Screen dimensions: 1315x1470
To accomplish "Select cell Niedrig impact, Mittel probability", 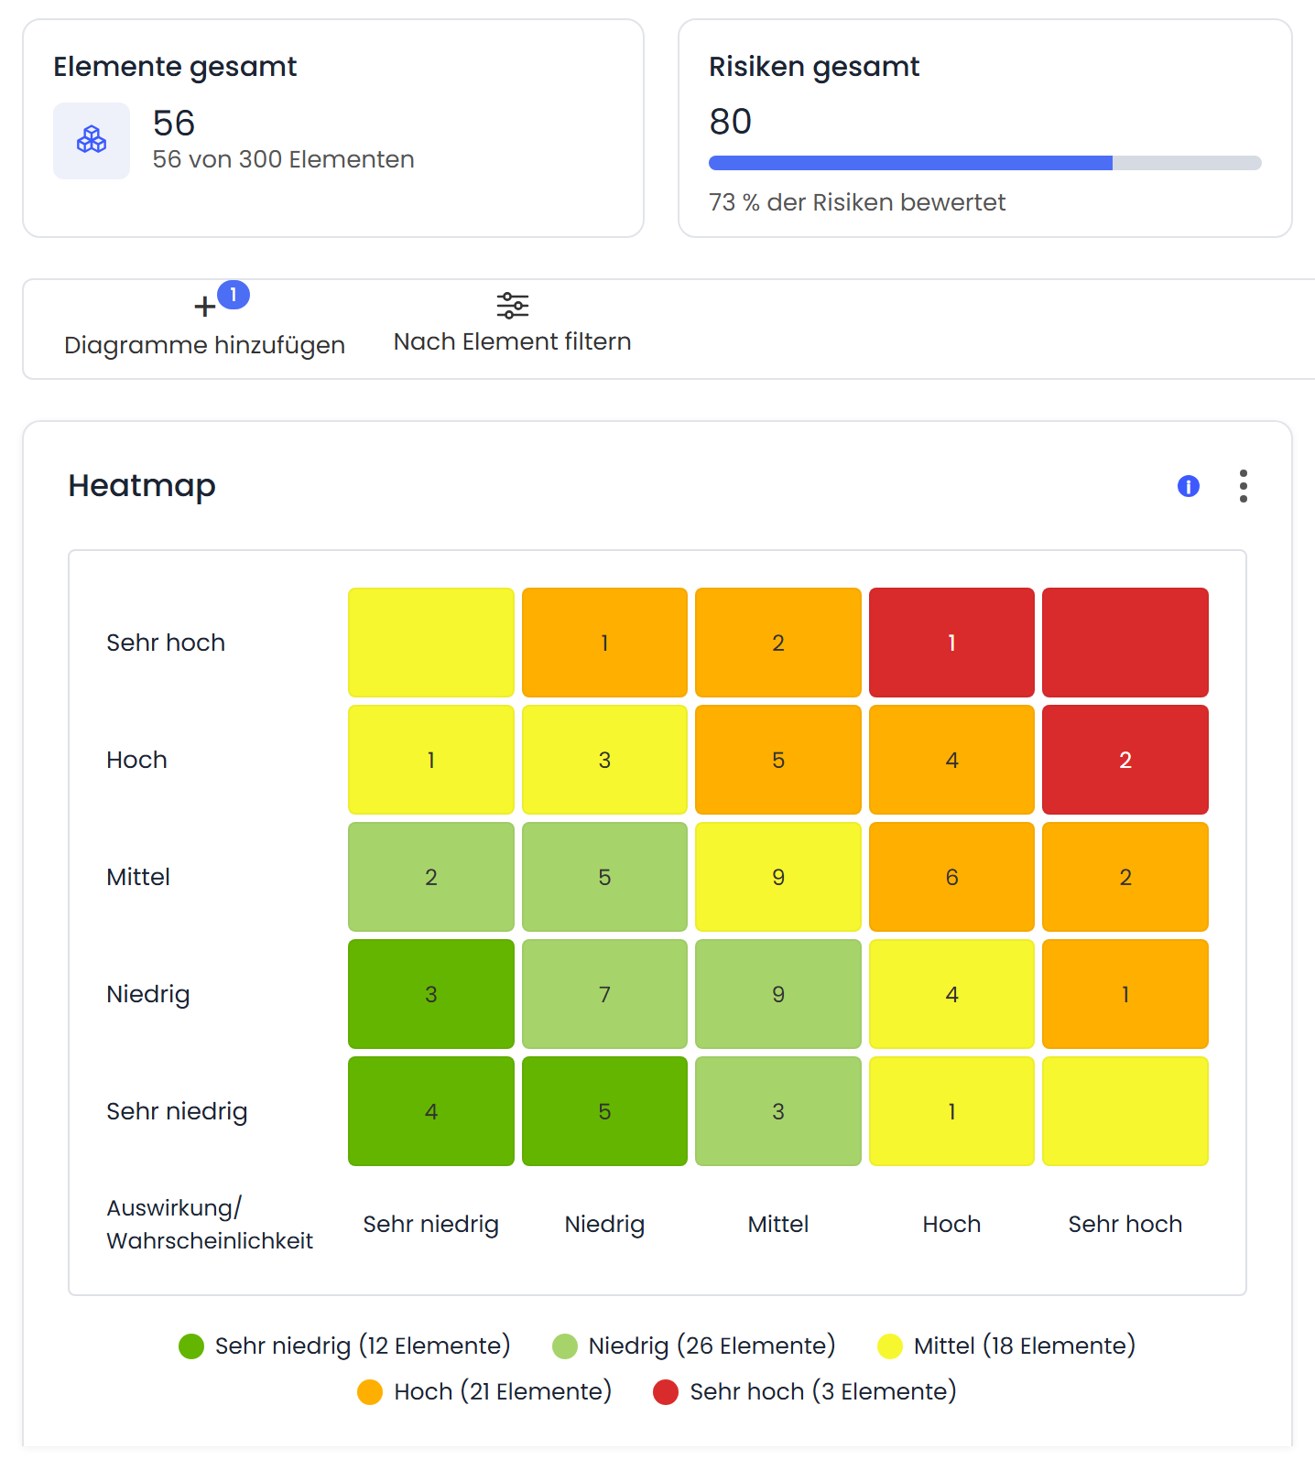I will [x=778, y=994].
